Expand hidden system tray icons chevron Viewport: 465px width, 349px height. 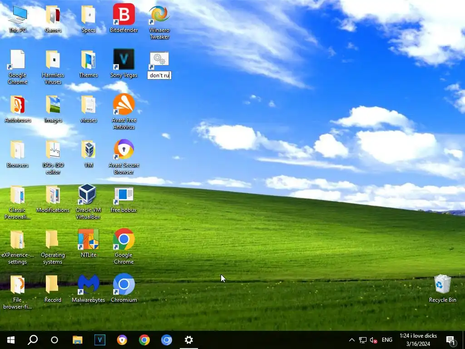[x=352, y=340]
